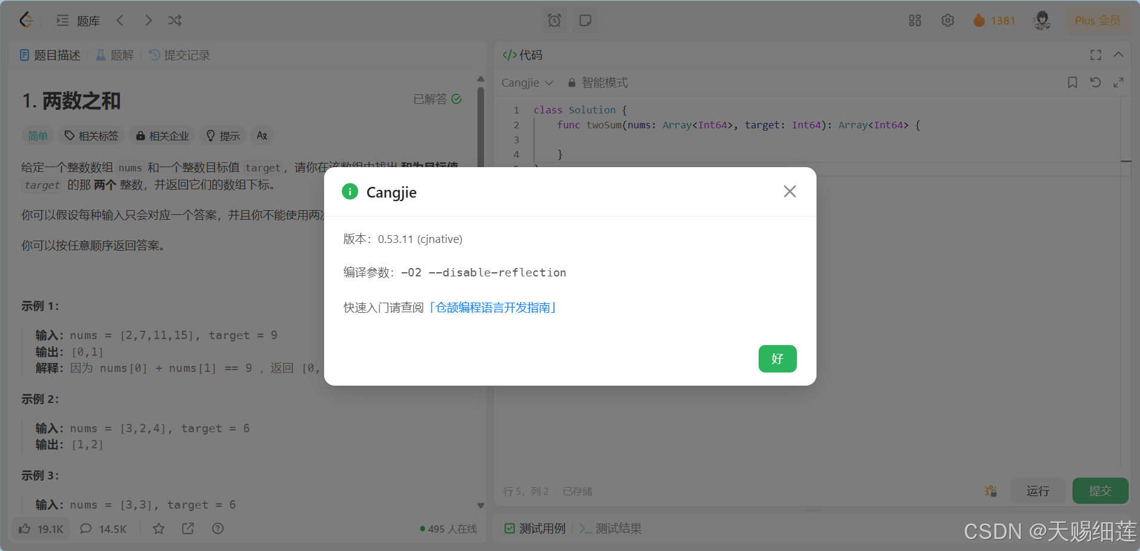This screenshot has height=551, width=1140.
Task: Click the 代码 panel tab
Action: coord(523,55)
